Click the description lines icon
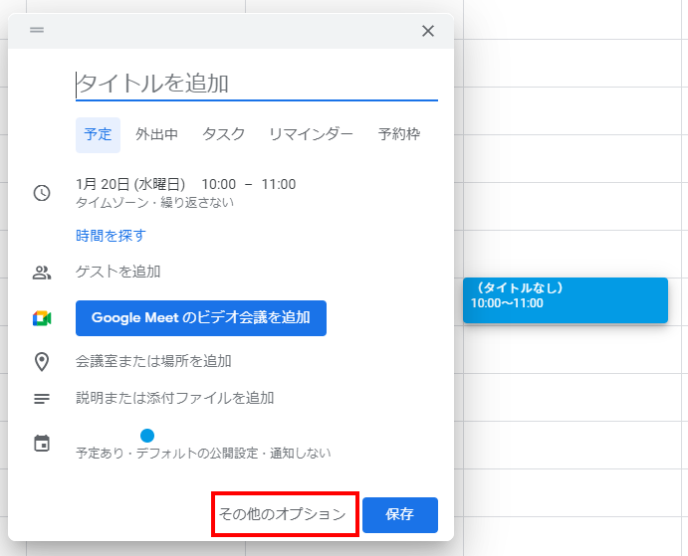The width and height of the screenshot is (688, 556). pos(42,399)
